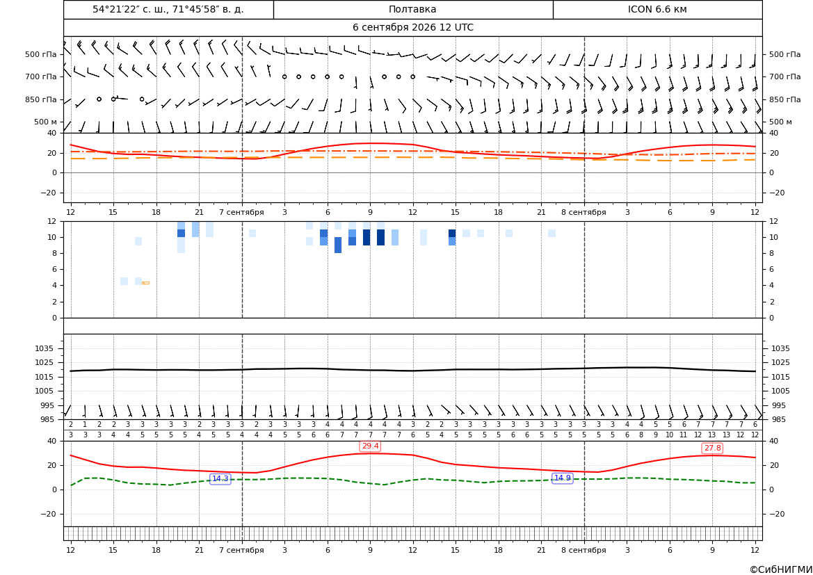The height and width of the screenshot is (575, 813).
Task: Click the black pressure curve line
Action: pos(412,370)
